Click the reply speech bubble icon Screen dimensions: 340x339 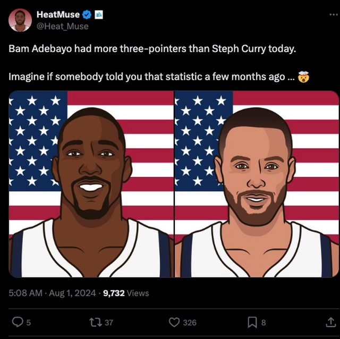pyautogui.click(x=18, y=322)
